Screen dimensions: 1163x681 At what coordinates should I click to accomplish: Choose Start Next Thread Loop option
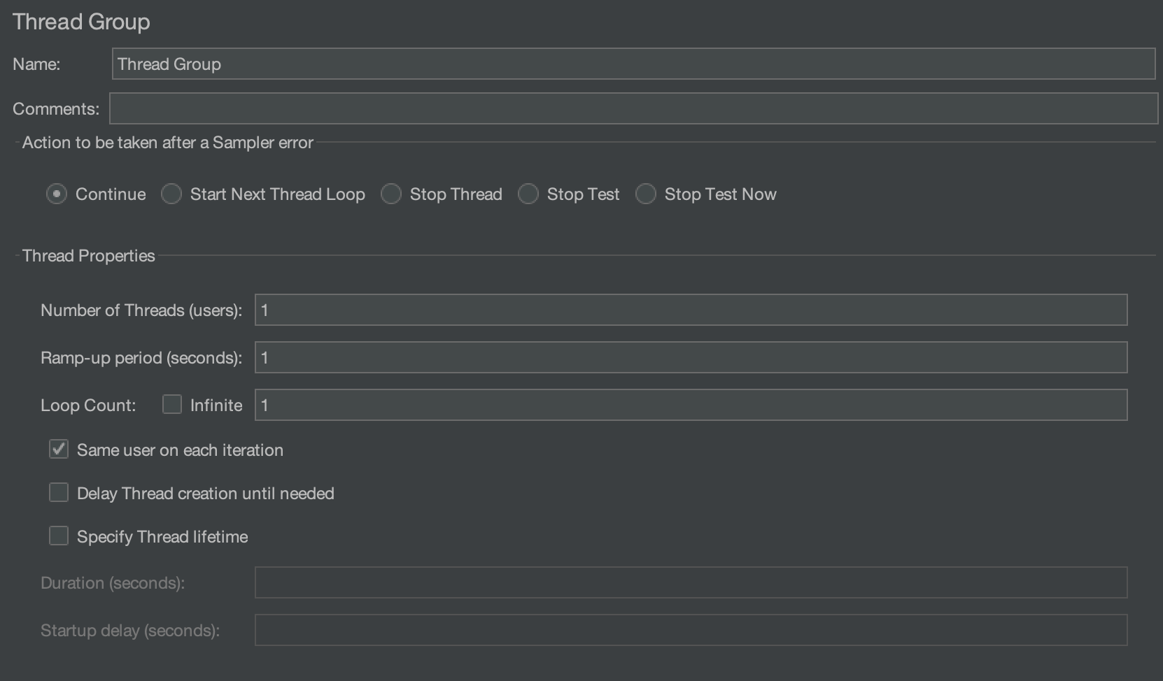coord(171,194)
